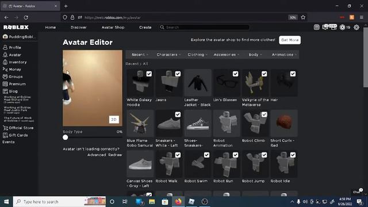Uncheck the Robot Swim animation
Viewport: 368px width, 207px height.
coord(206,155)
